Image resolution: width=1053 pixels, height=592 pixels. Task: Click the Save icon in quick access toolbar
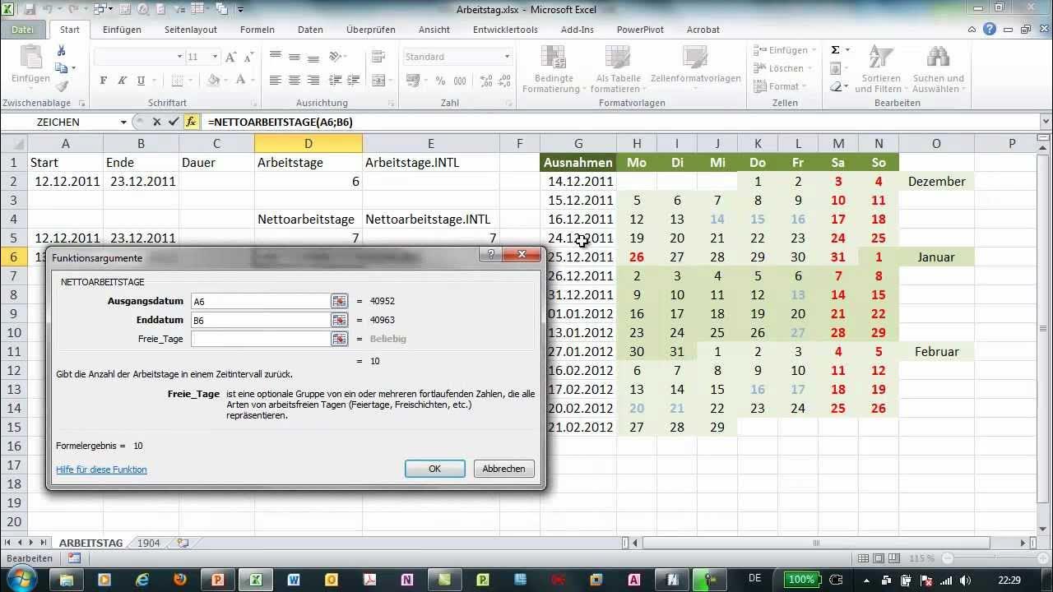pos(30,10)
